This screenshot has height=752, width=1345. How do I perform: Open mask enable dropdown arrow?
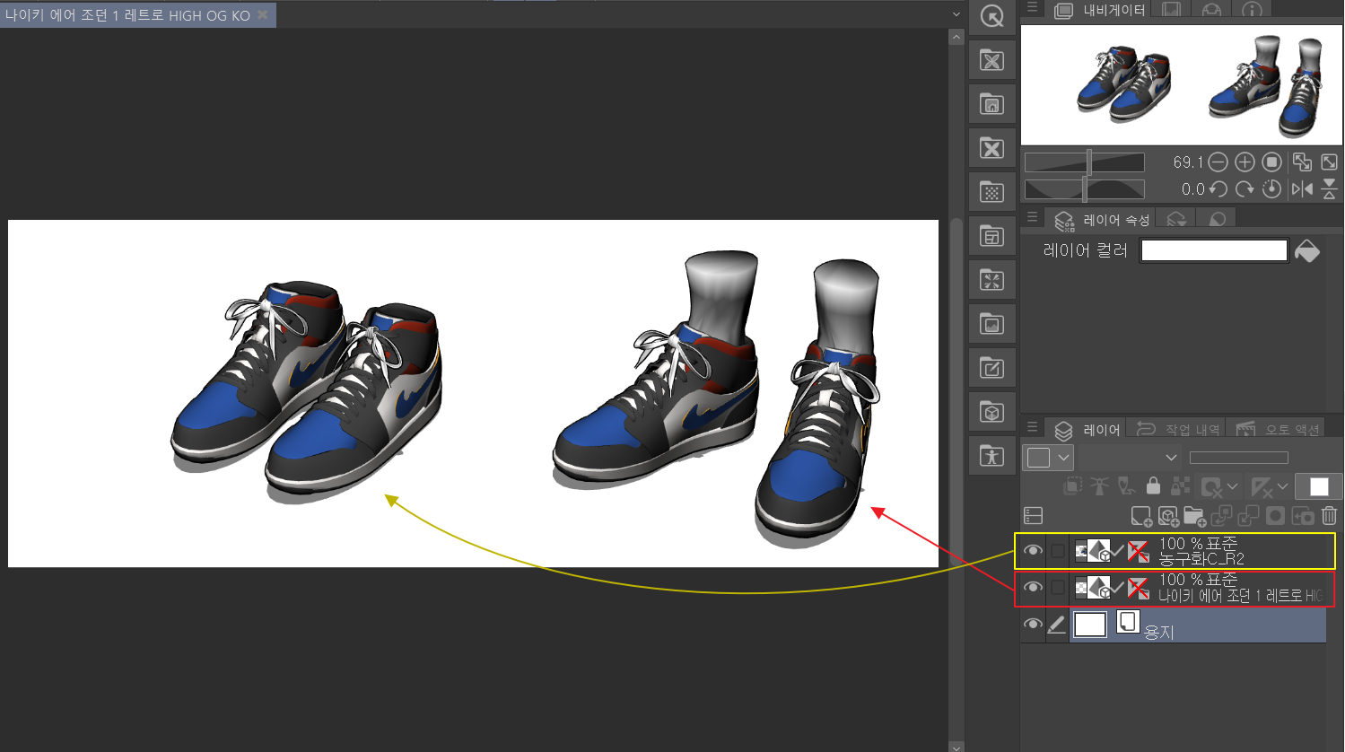coord(1233,486)
